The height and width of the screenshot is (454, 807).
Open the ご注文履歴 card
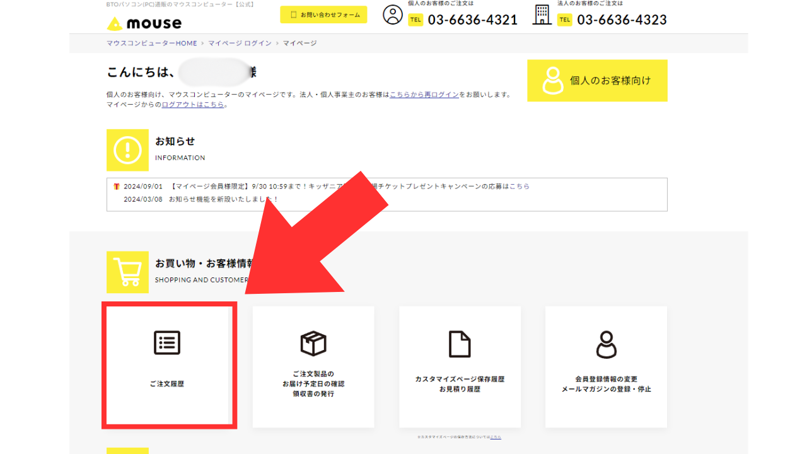[x=167, y=366]
